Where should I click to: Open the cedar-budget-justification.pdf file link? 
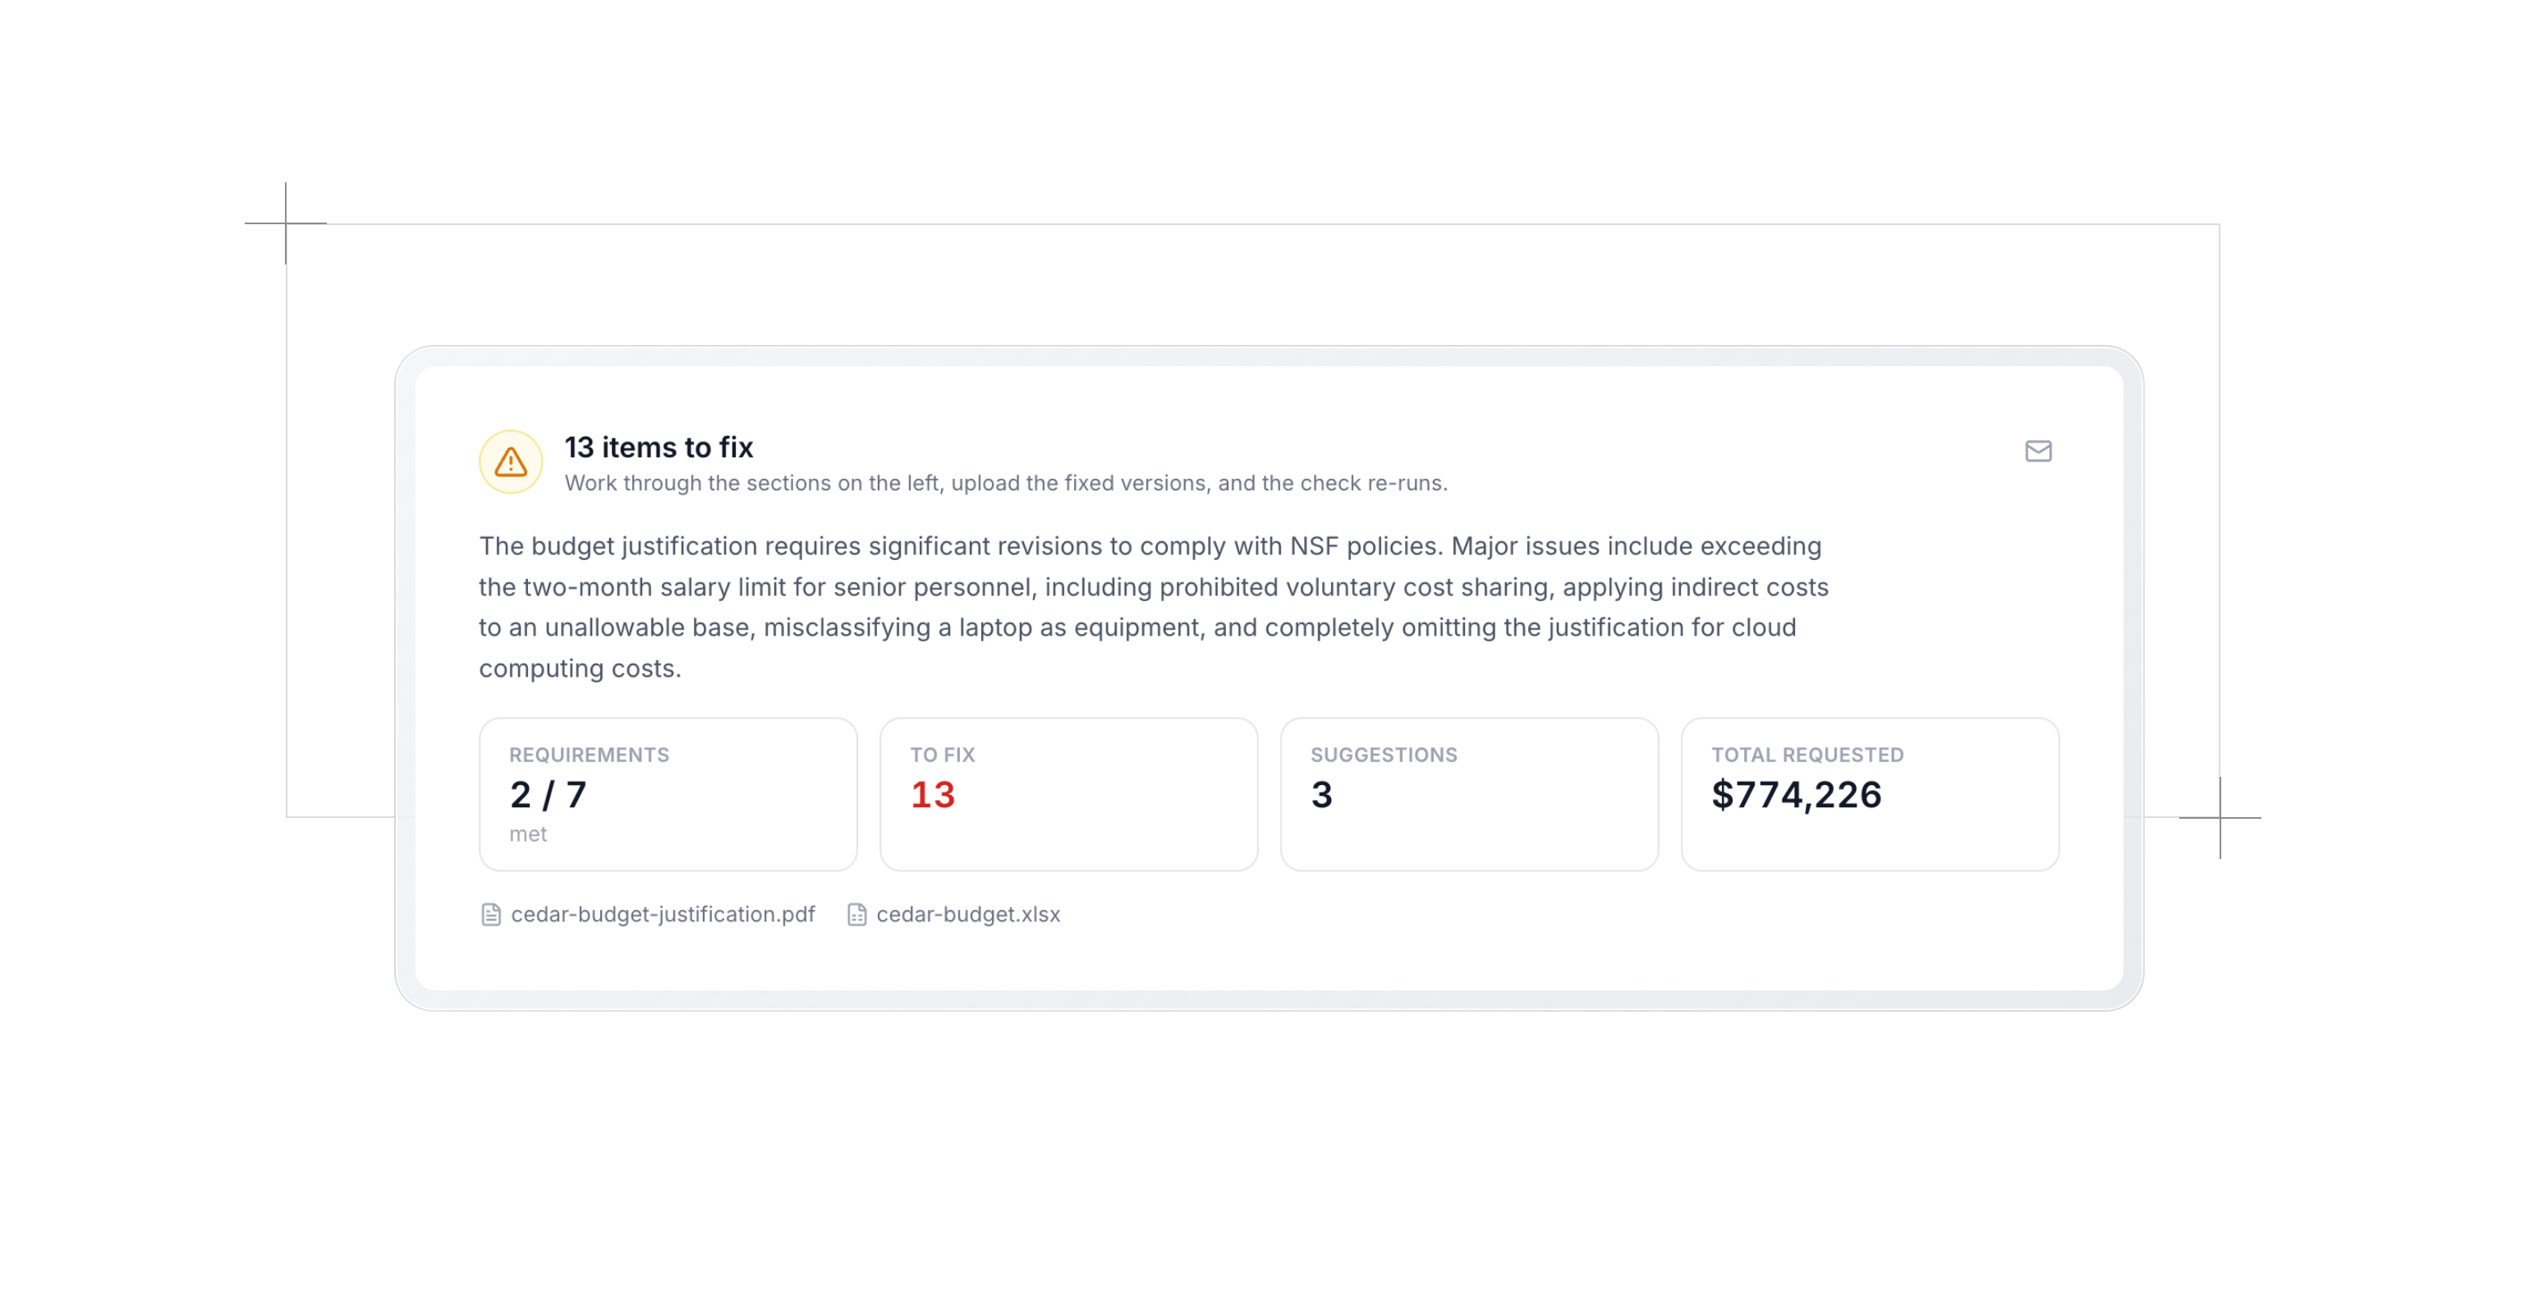pyautogui.click(x=663, y=915)
